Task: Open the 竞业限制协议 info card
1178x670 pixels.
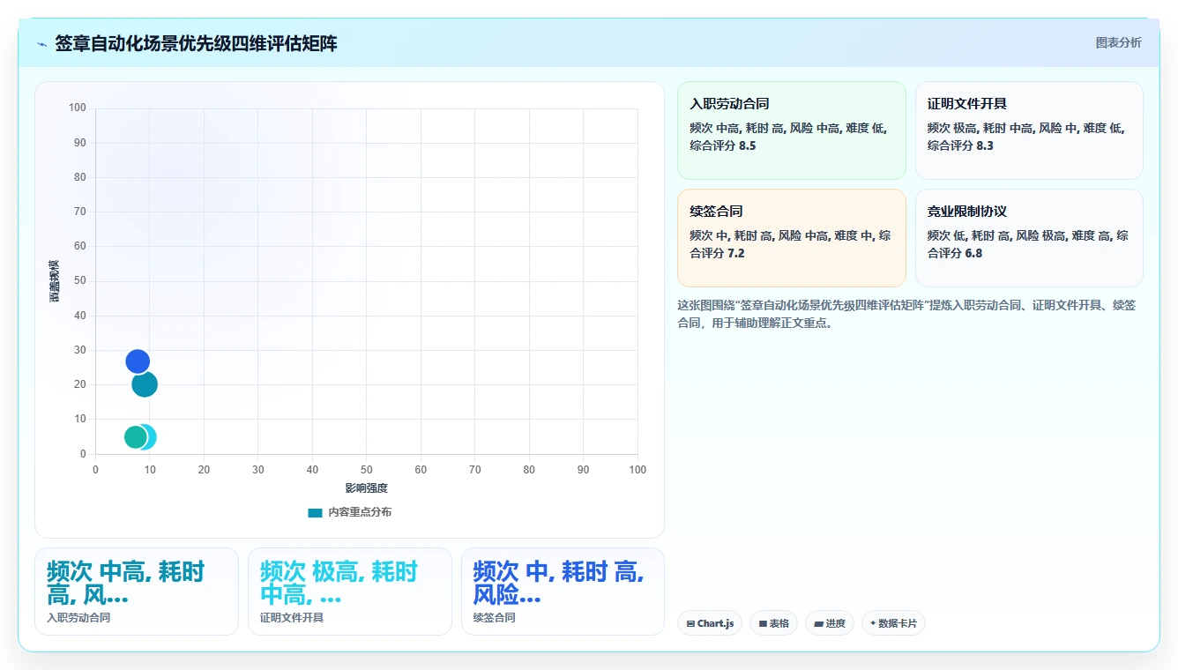Action: coord(1029,238)
